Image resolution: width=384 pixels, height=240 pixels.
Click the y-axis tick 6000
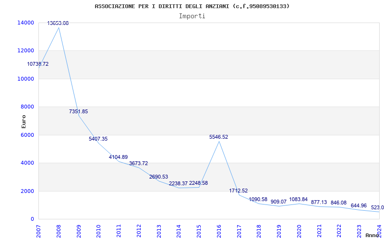pos(27,135)
